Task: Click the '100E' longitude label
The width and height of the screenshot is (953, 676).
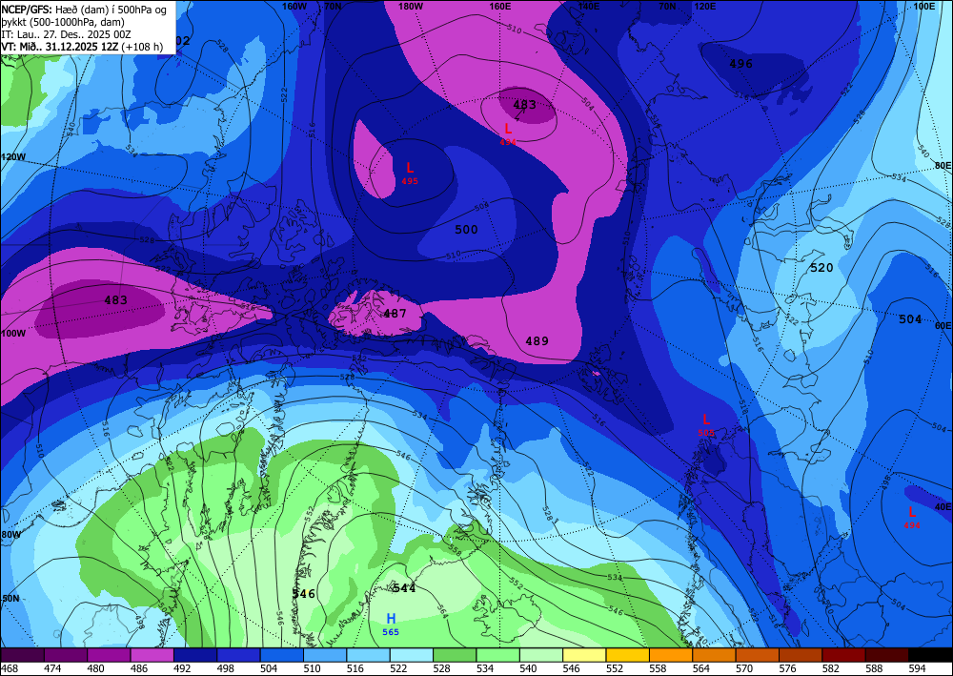Action: (x=924, y=6)
